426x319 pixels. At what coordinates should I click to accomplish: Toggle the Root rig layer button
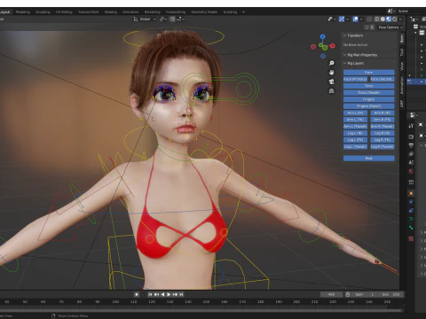click(x=368, y=159)
